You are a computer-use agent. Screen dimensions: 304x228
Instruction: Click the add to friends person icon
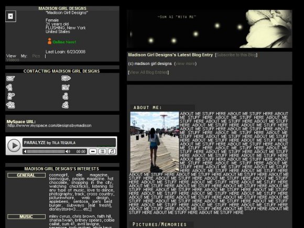[9, 87]
